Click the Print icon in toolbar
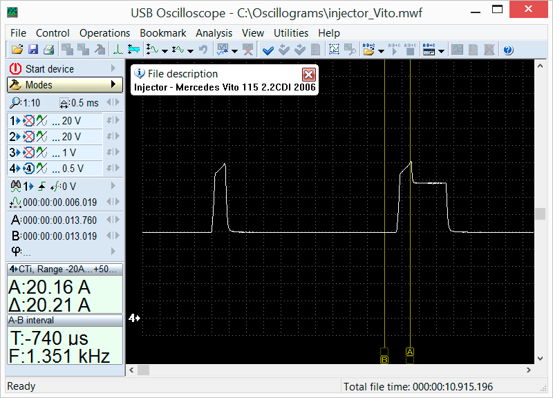This screenshot has height=398, width=553. coord(48,50)
